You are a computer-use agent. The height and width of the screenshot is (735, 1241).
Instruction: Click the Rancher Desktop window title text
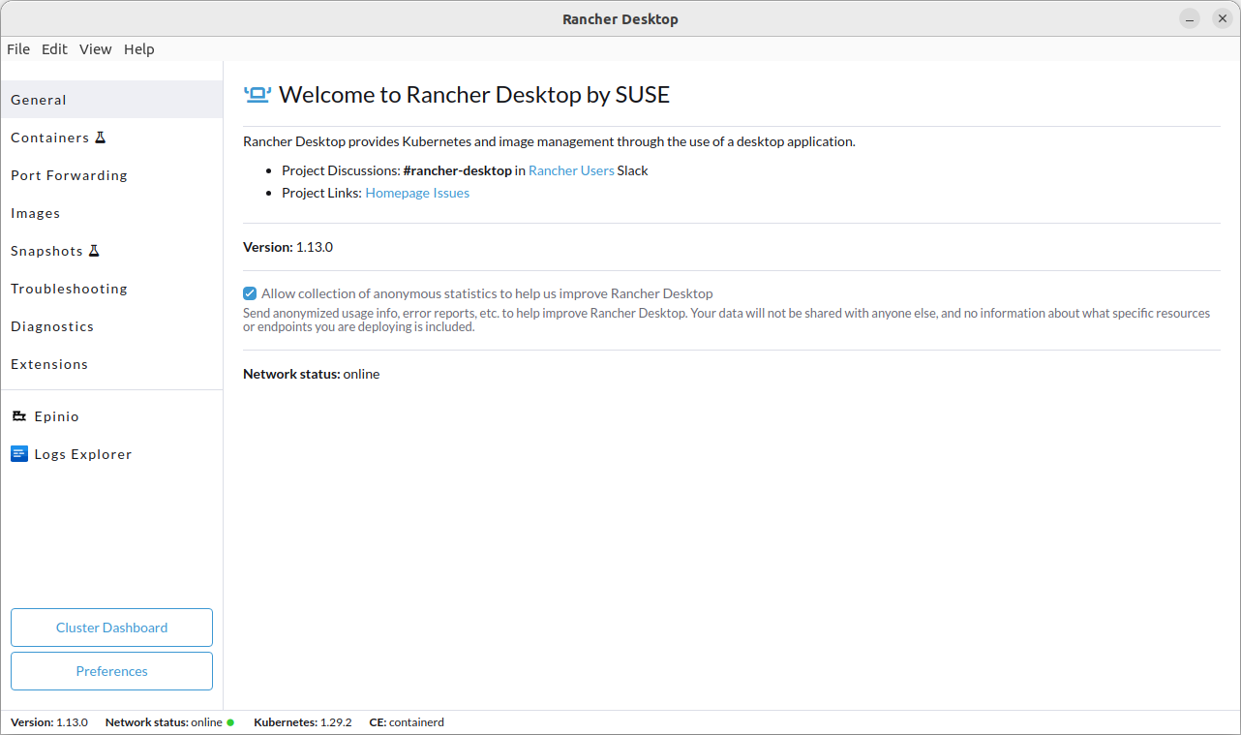coord(620,19)
